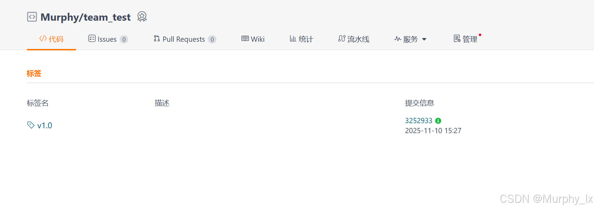Click the repository code icon beside Murphy/team_test
The height and width of the screenshot is (209, 594).
32,17
